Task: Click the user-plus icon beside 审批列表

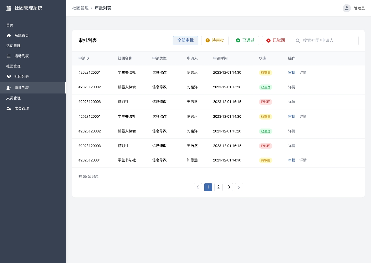Action: [9, 88]
